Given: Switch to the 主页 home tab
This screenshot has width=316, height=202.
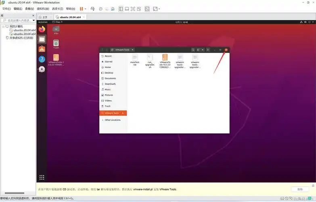Looking at the screenshot, I should pos(45,17).
